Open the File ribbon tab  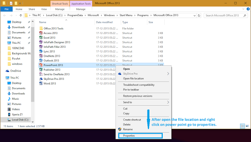[6, 9]
